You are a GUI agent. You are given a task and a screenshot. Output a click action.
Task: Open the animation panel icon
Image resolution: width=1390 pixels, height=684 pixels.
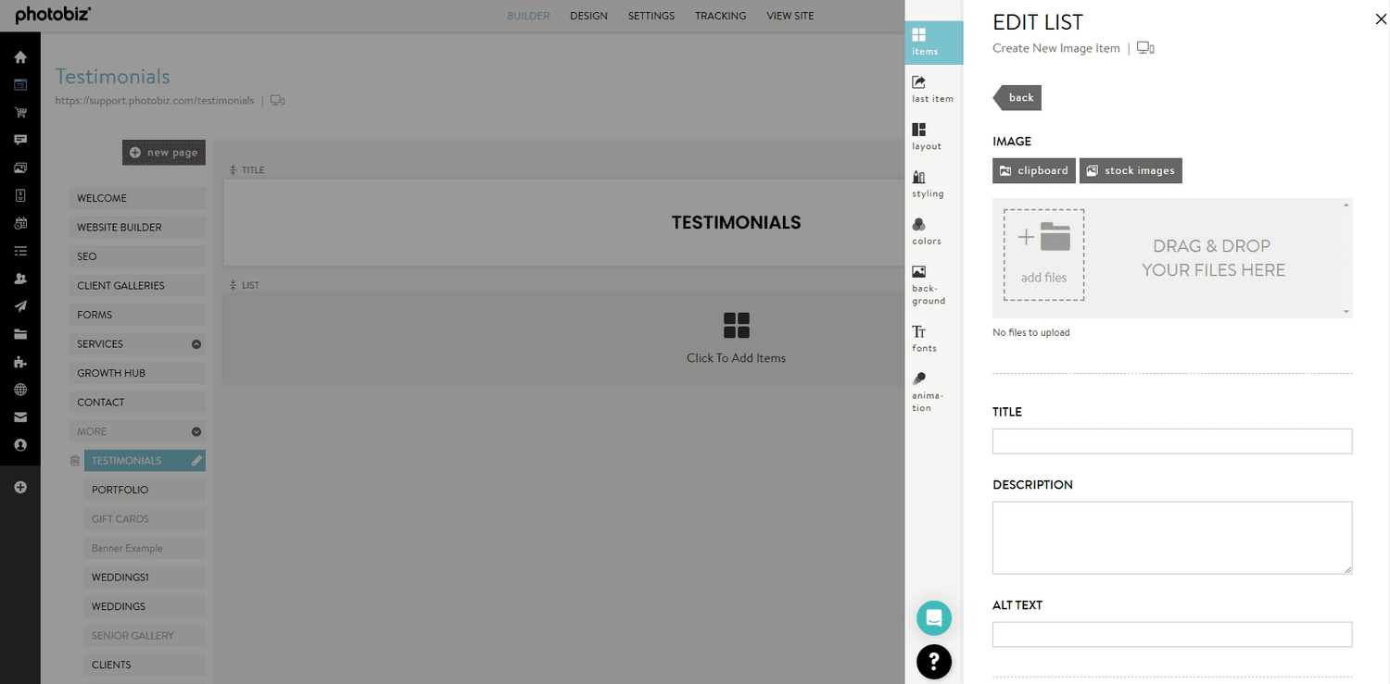[926, 392]
